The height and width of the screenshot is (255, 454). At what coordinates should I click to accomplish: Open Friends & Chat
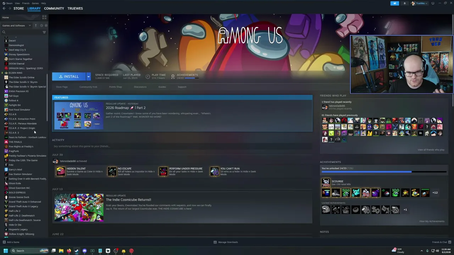[x=442, y=242]
